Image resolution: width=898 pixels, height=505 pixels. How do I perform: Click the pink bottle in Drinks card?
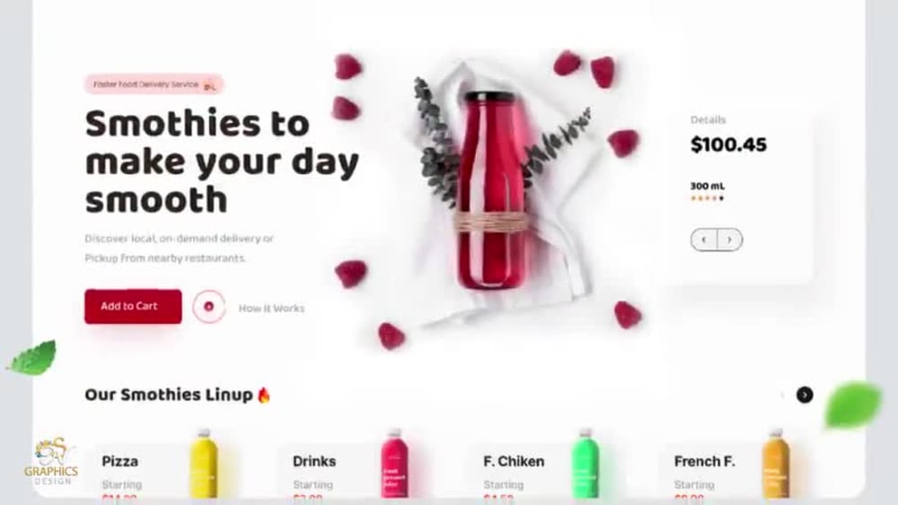(394, 463)
